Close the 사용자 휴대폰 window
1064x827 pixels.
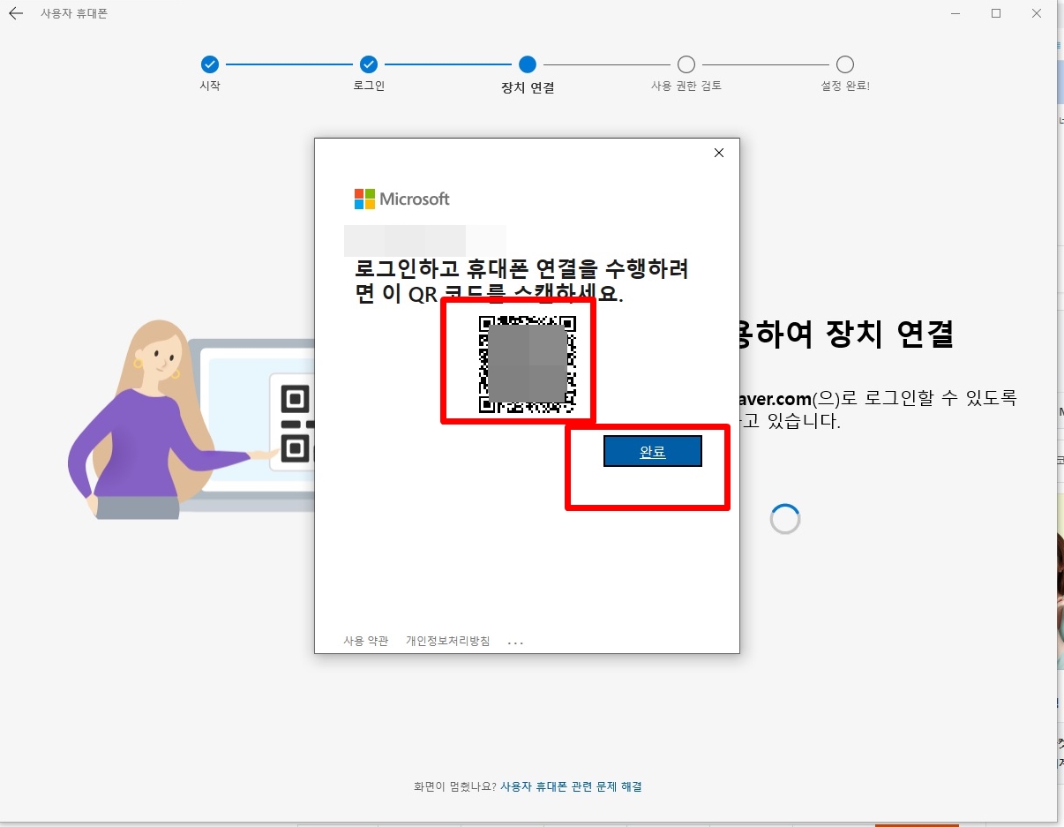(1037, 13)
